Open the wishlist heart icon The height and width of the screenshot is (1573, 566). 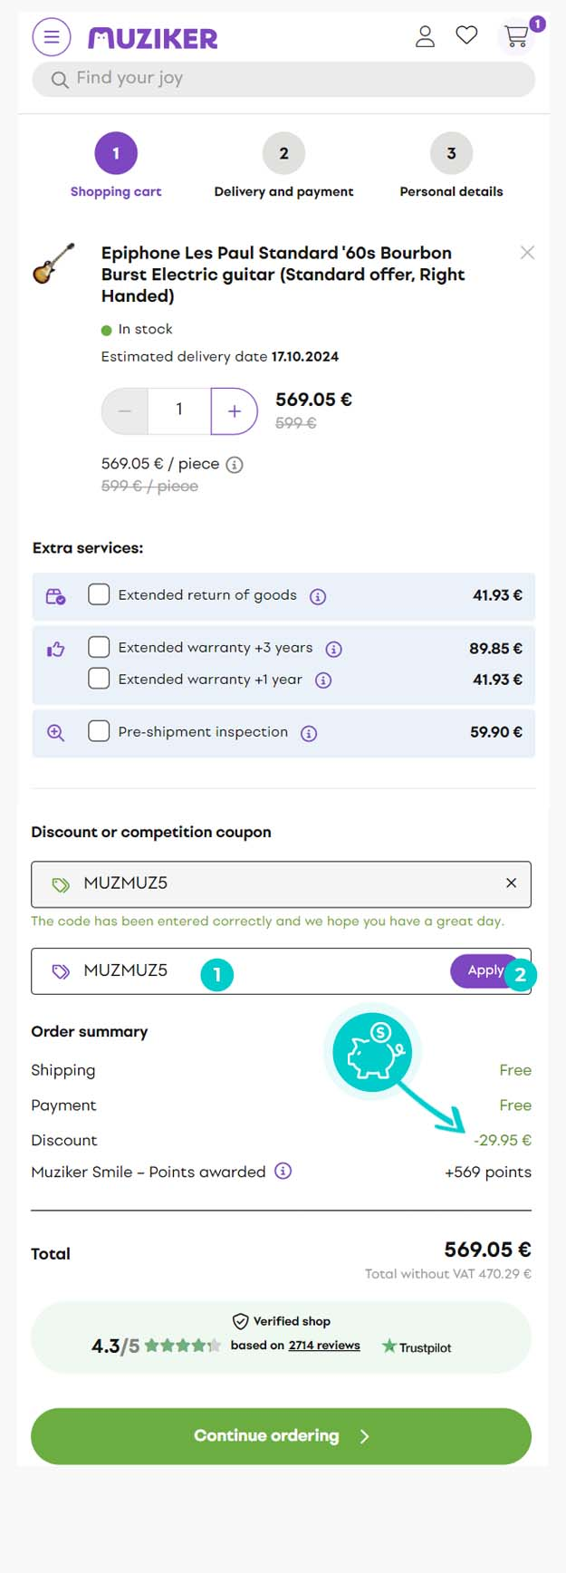click(466, 35)
